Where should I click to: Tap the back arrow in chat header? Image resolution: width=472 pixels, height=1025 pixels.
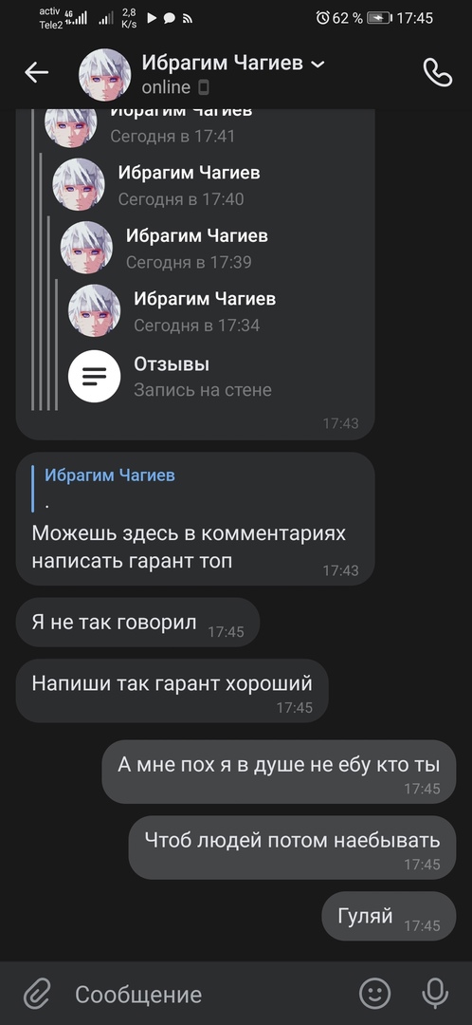pyautogui.click(x=37, y=72)
